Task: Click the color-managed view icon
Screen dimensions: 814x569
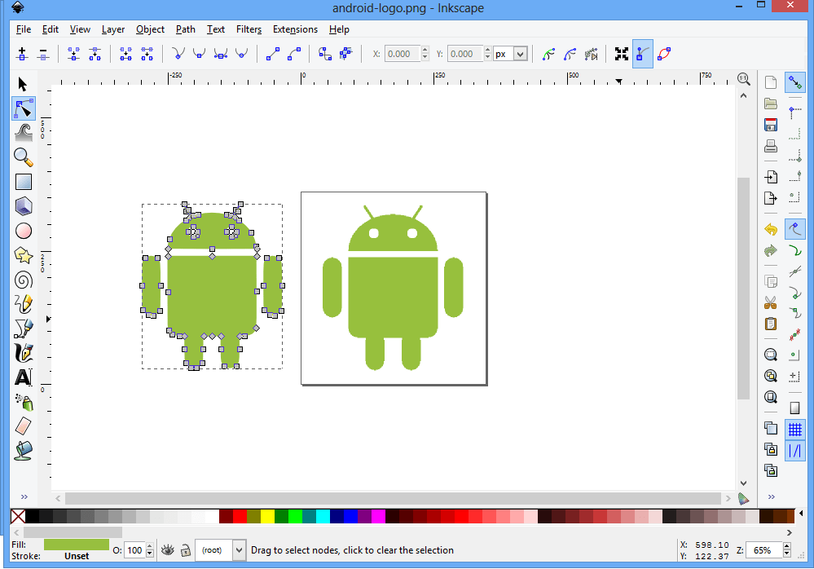Action: click(x=744, y=499)
